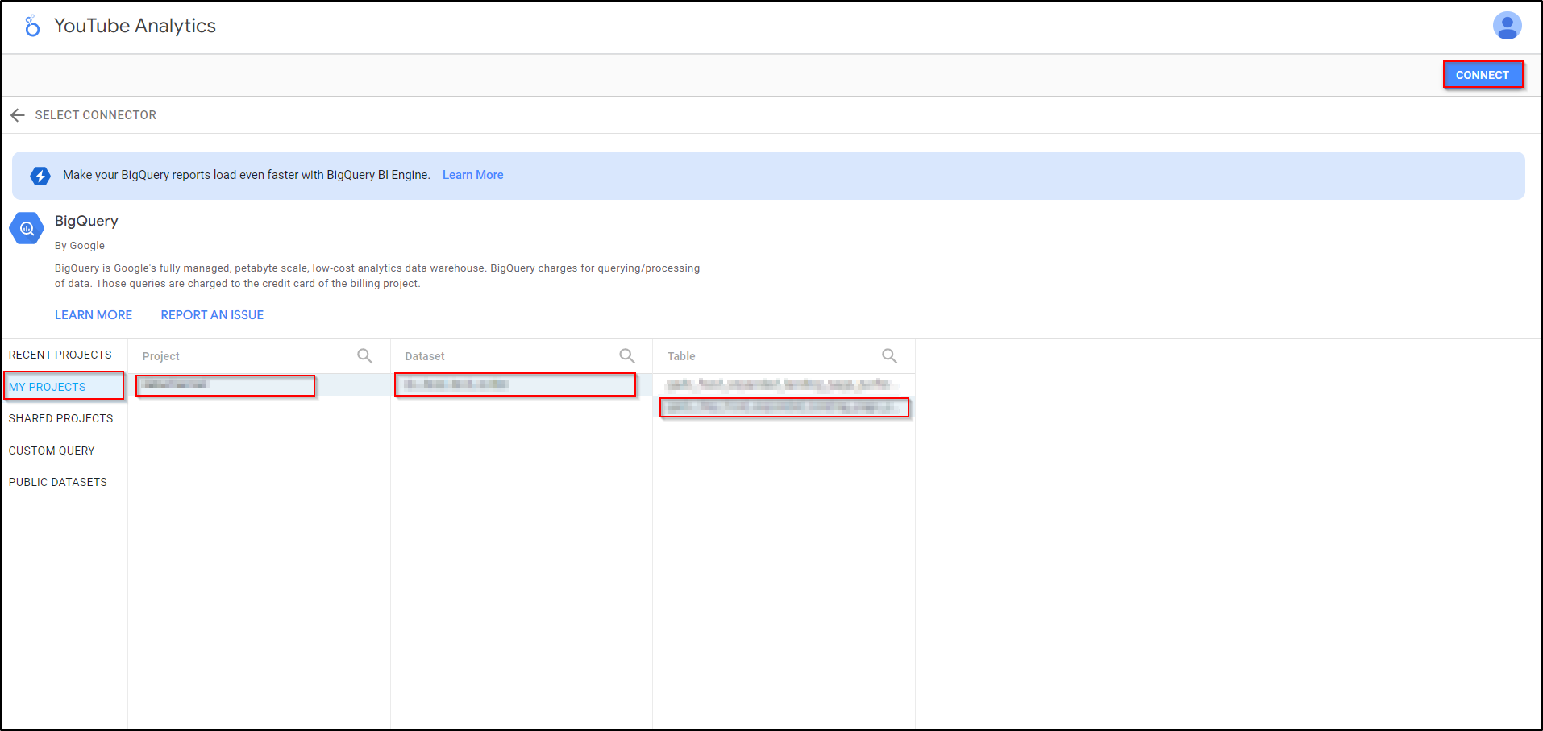This screenshot has width=1543, height=731.
Task: Click SELECT CONNECTOR to go back
Action: [x=96, y=115]
